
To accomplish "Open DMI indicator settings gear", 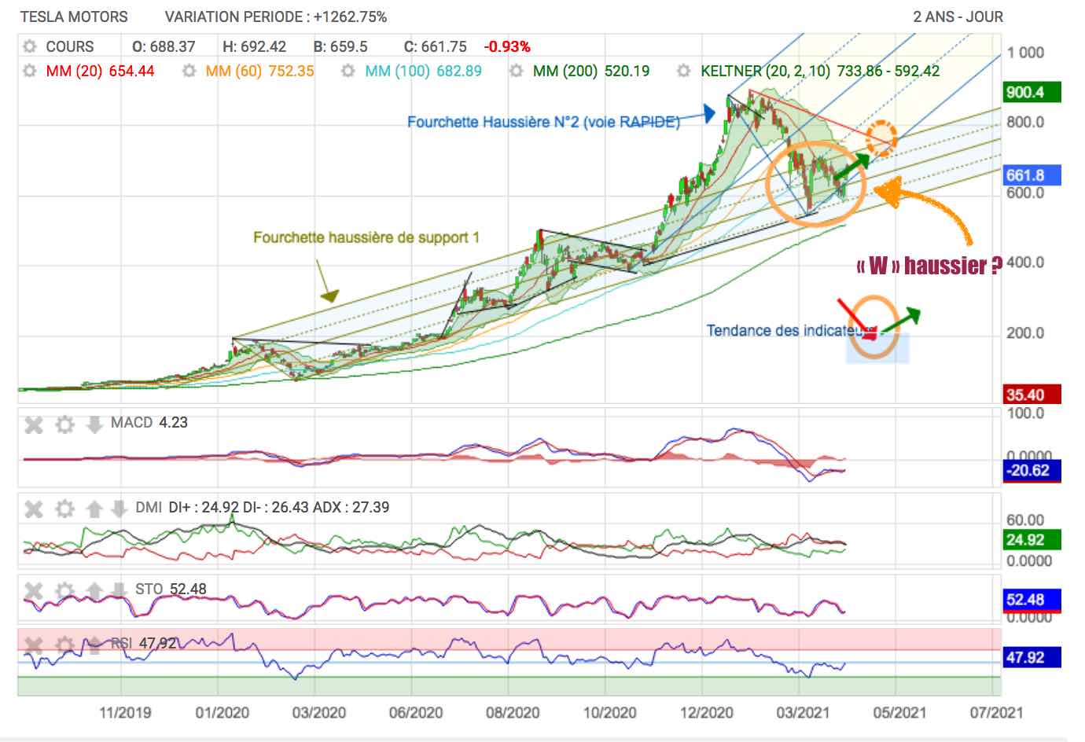I will pos(64,509).
